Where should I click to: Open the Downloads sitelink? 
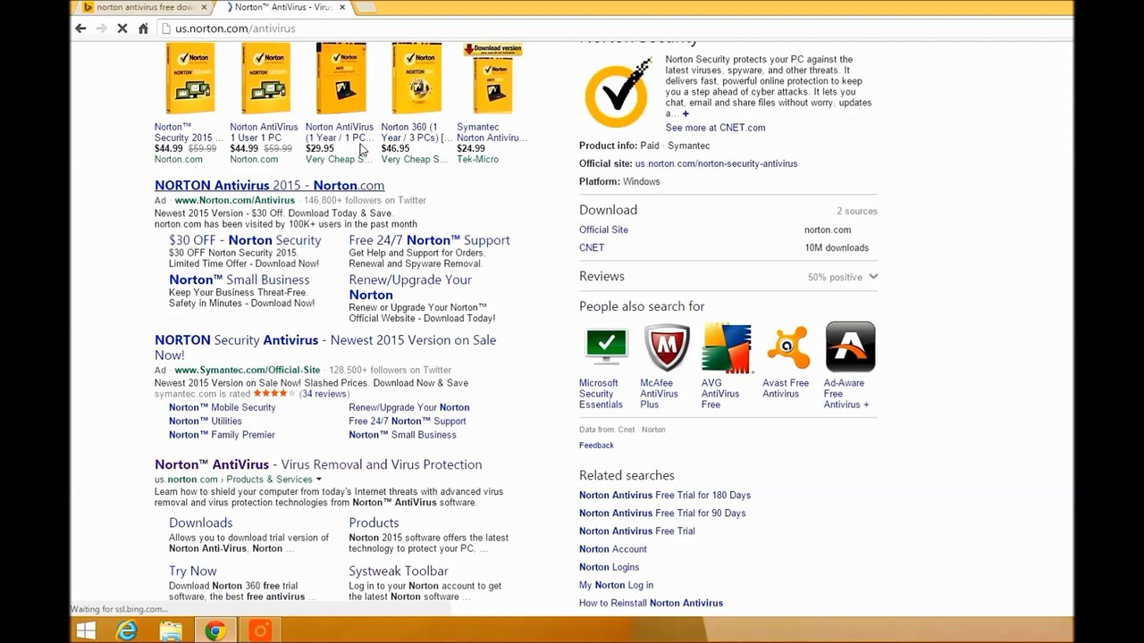point(200,523)
